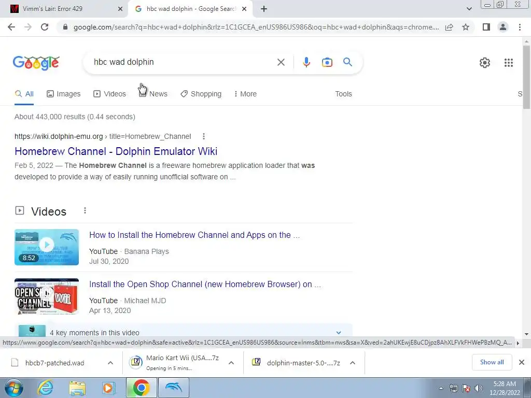Close the hbc wad dolphin Google Search tab
The width and height of the screenshot is (531, 398).
[x=244, y=9]
